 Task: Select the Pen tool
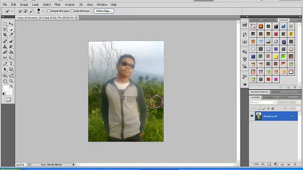[5, 64]
